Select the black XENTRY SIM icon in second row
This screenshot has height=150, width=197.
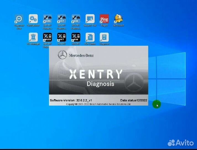coord(76,37)
